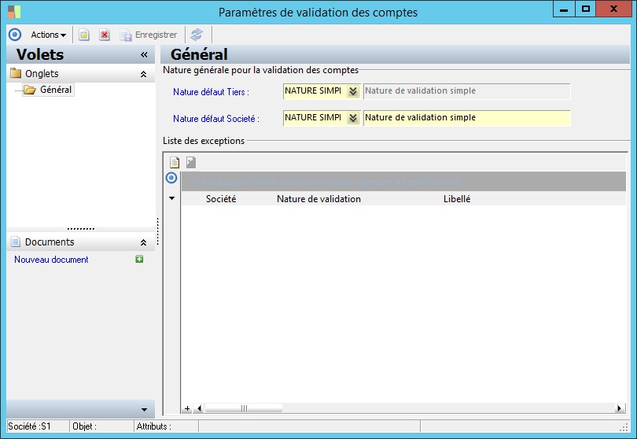637x439 pixels.
Task: Open the Nouveau document link
Action: (x=51, y=260)
